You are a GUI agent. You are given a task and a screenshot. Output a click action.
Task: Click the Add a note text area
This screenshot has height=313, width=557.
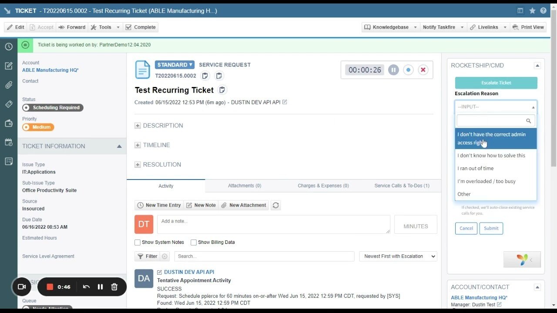pos(274,224)
